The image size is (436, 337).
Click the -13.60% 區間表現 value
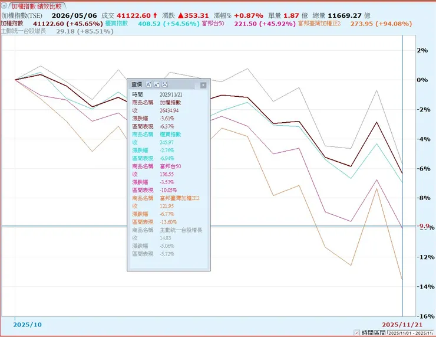[x=169, y=222]
